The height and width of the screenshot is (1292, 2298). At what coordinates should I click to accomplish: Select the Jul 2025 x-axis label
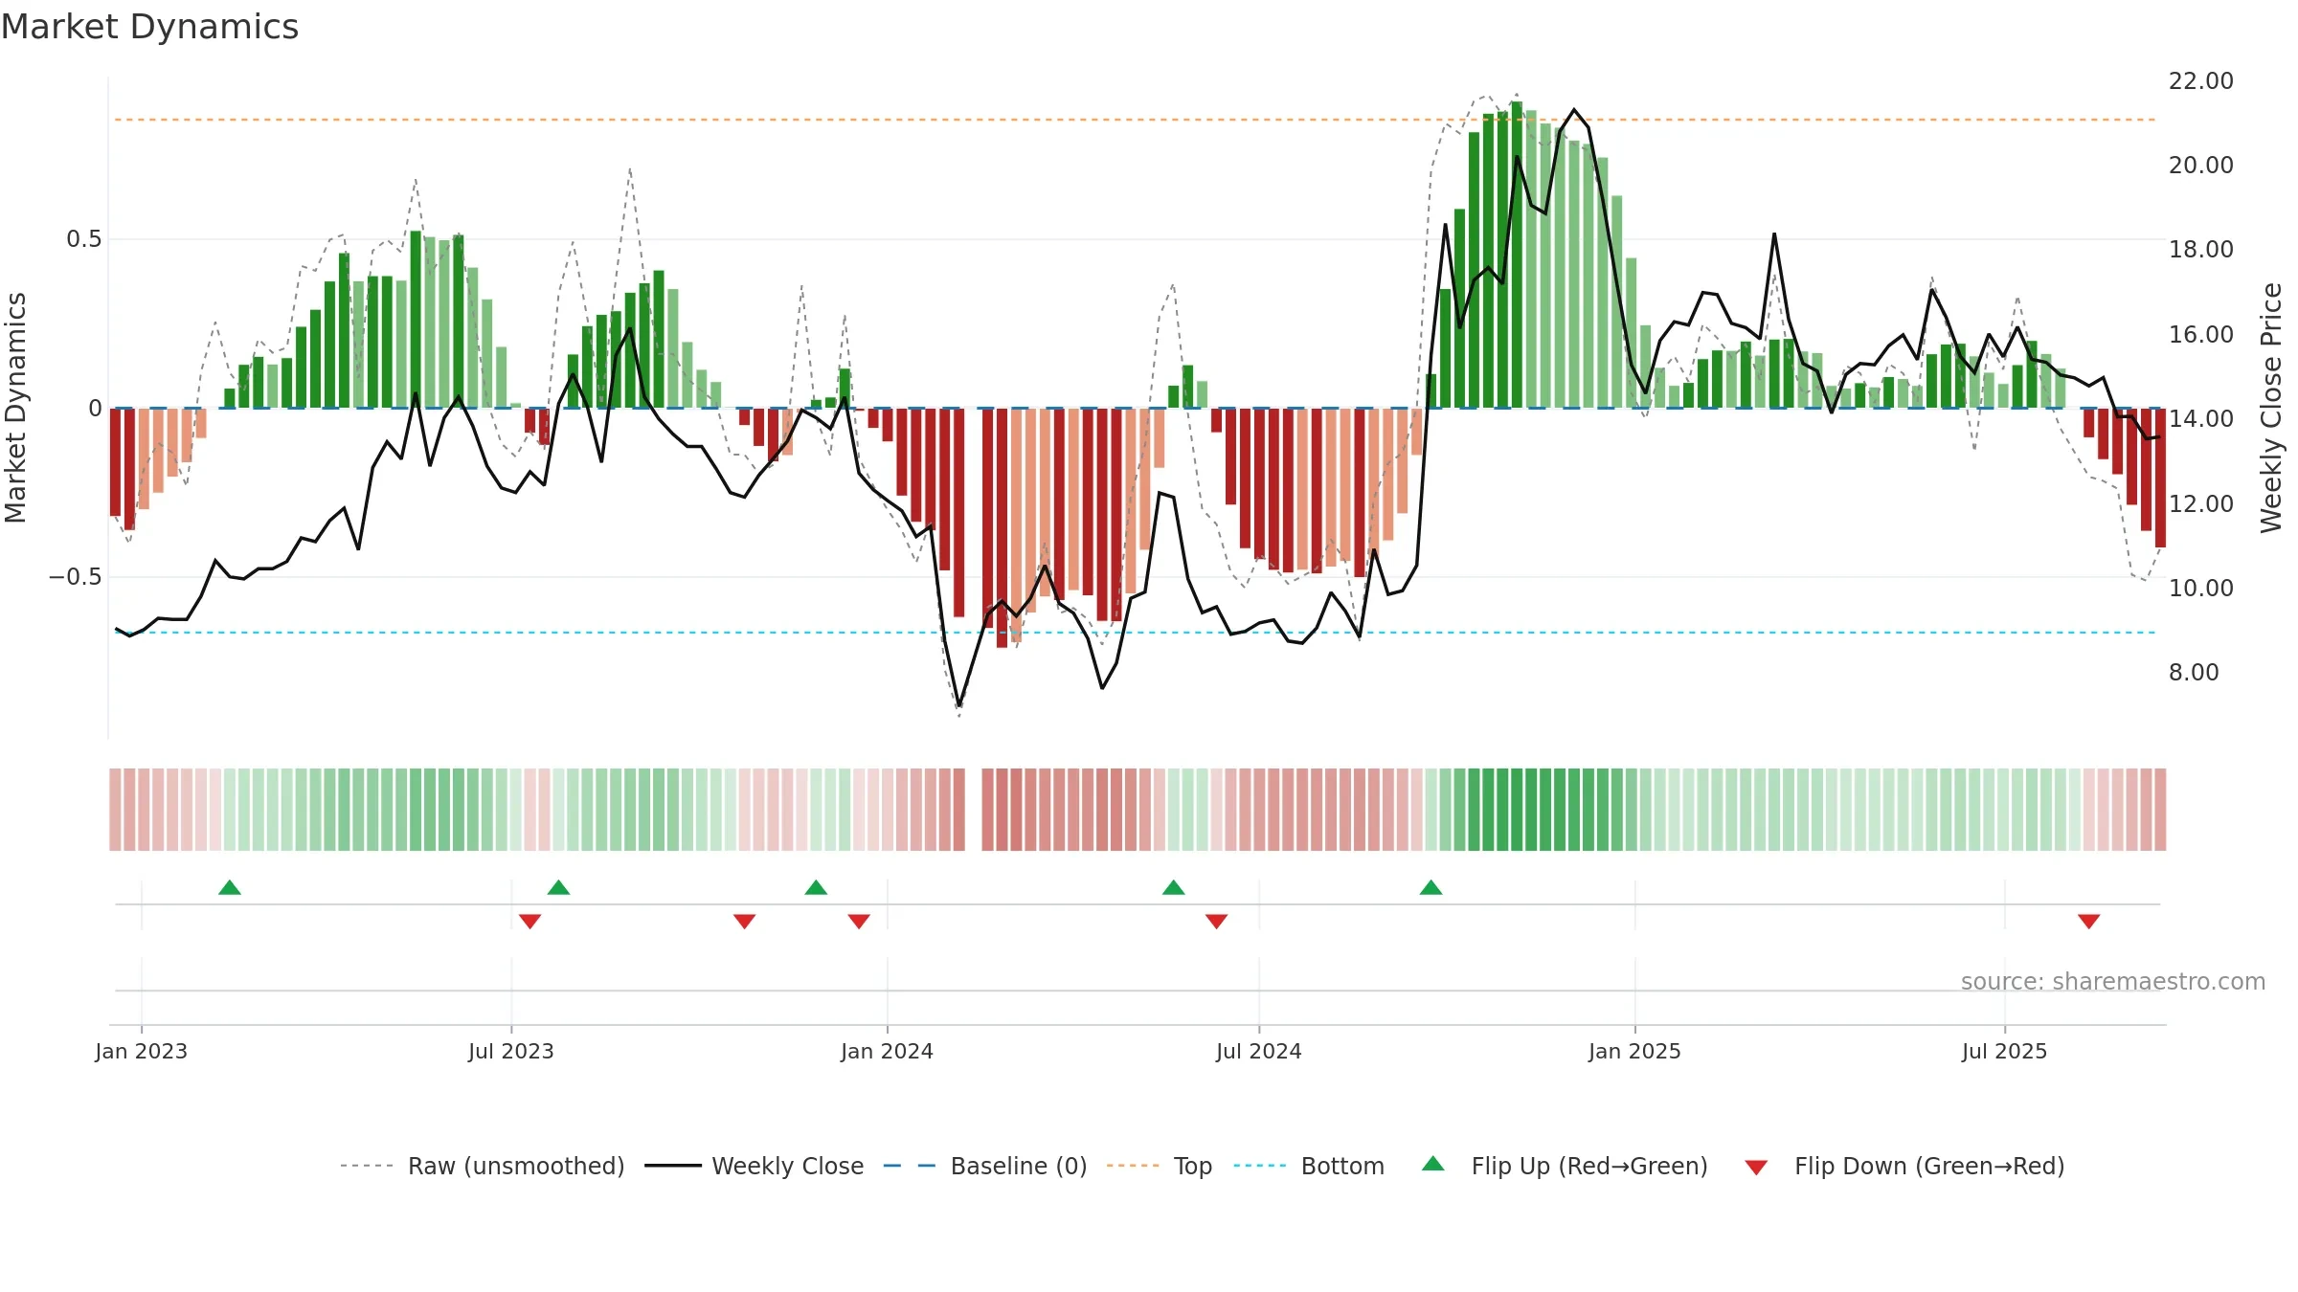(2005, 1051)
